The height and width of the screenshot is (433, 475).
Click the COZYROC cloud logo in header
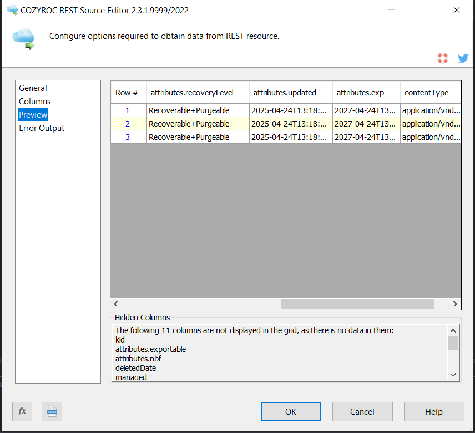click(23, 38)
